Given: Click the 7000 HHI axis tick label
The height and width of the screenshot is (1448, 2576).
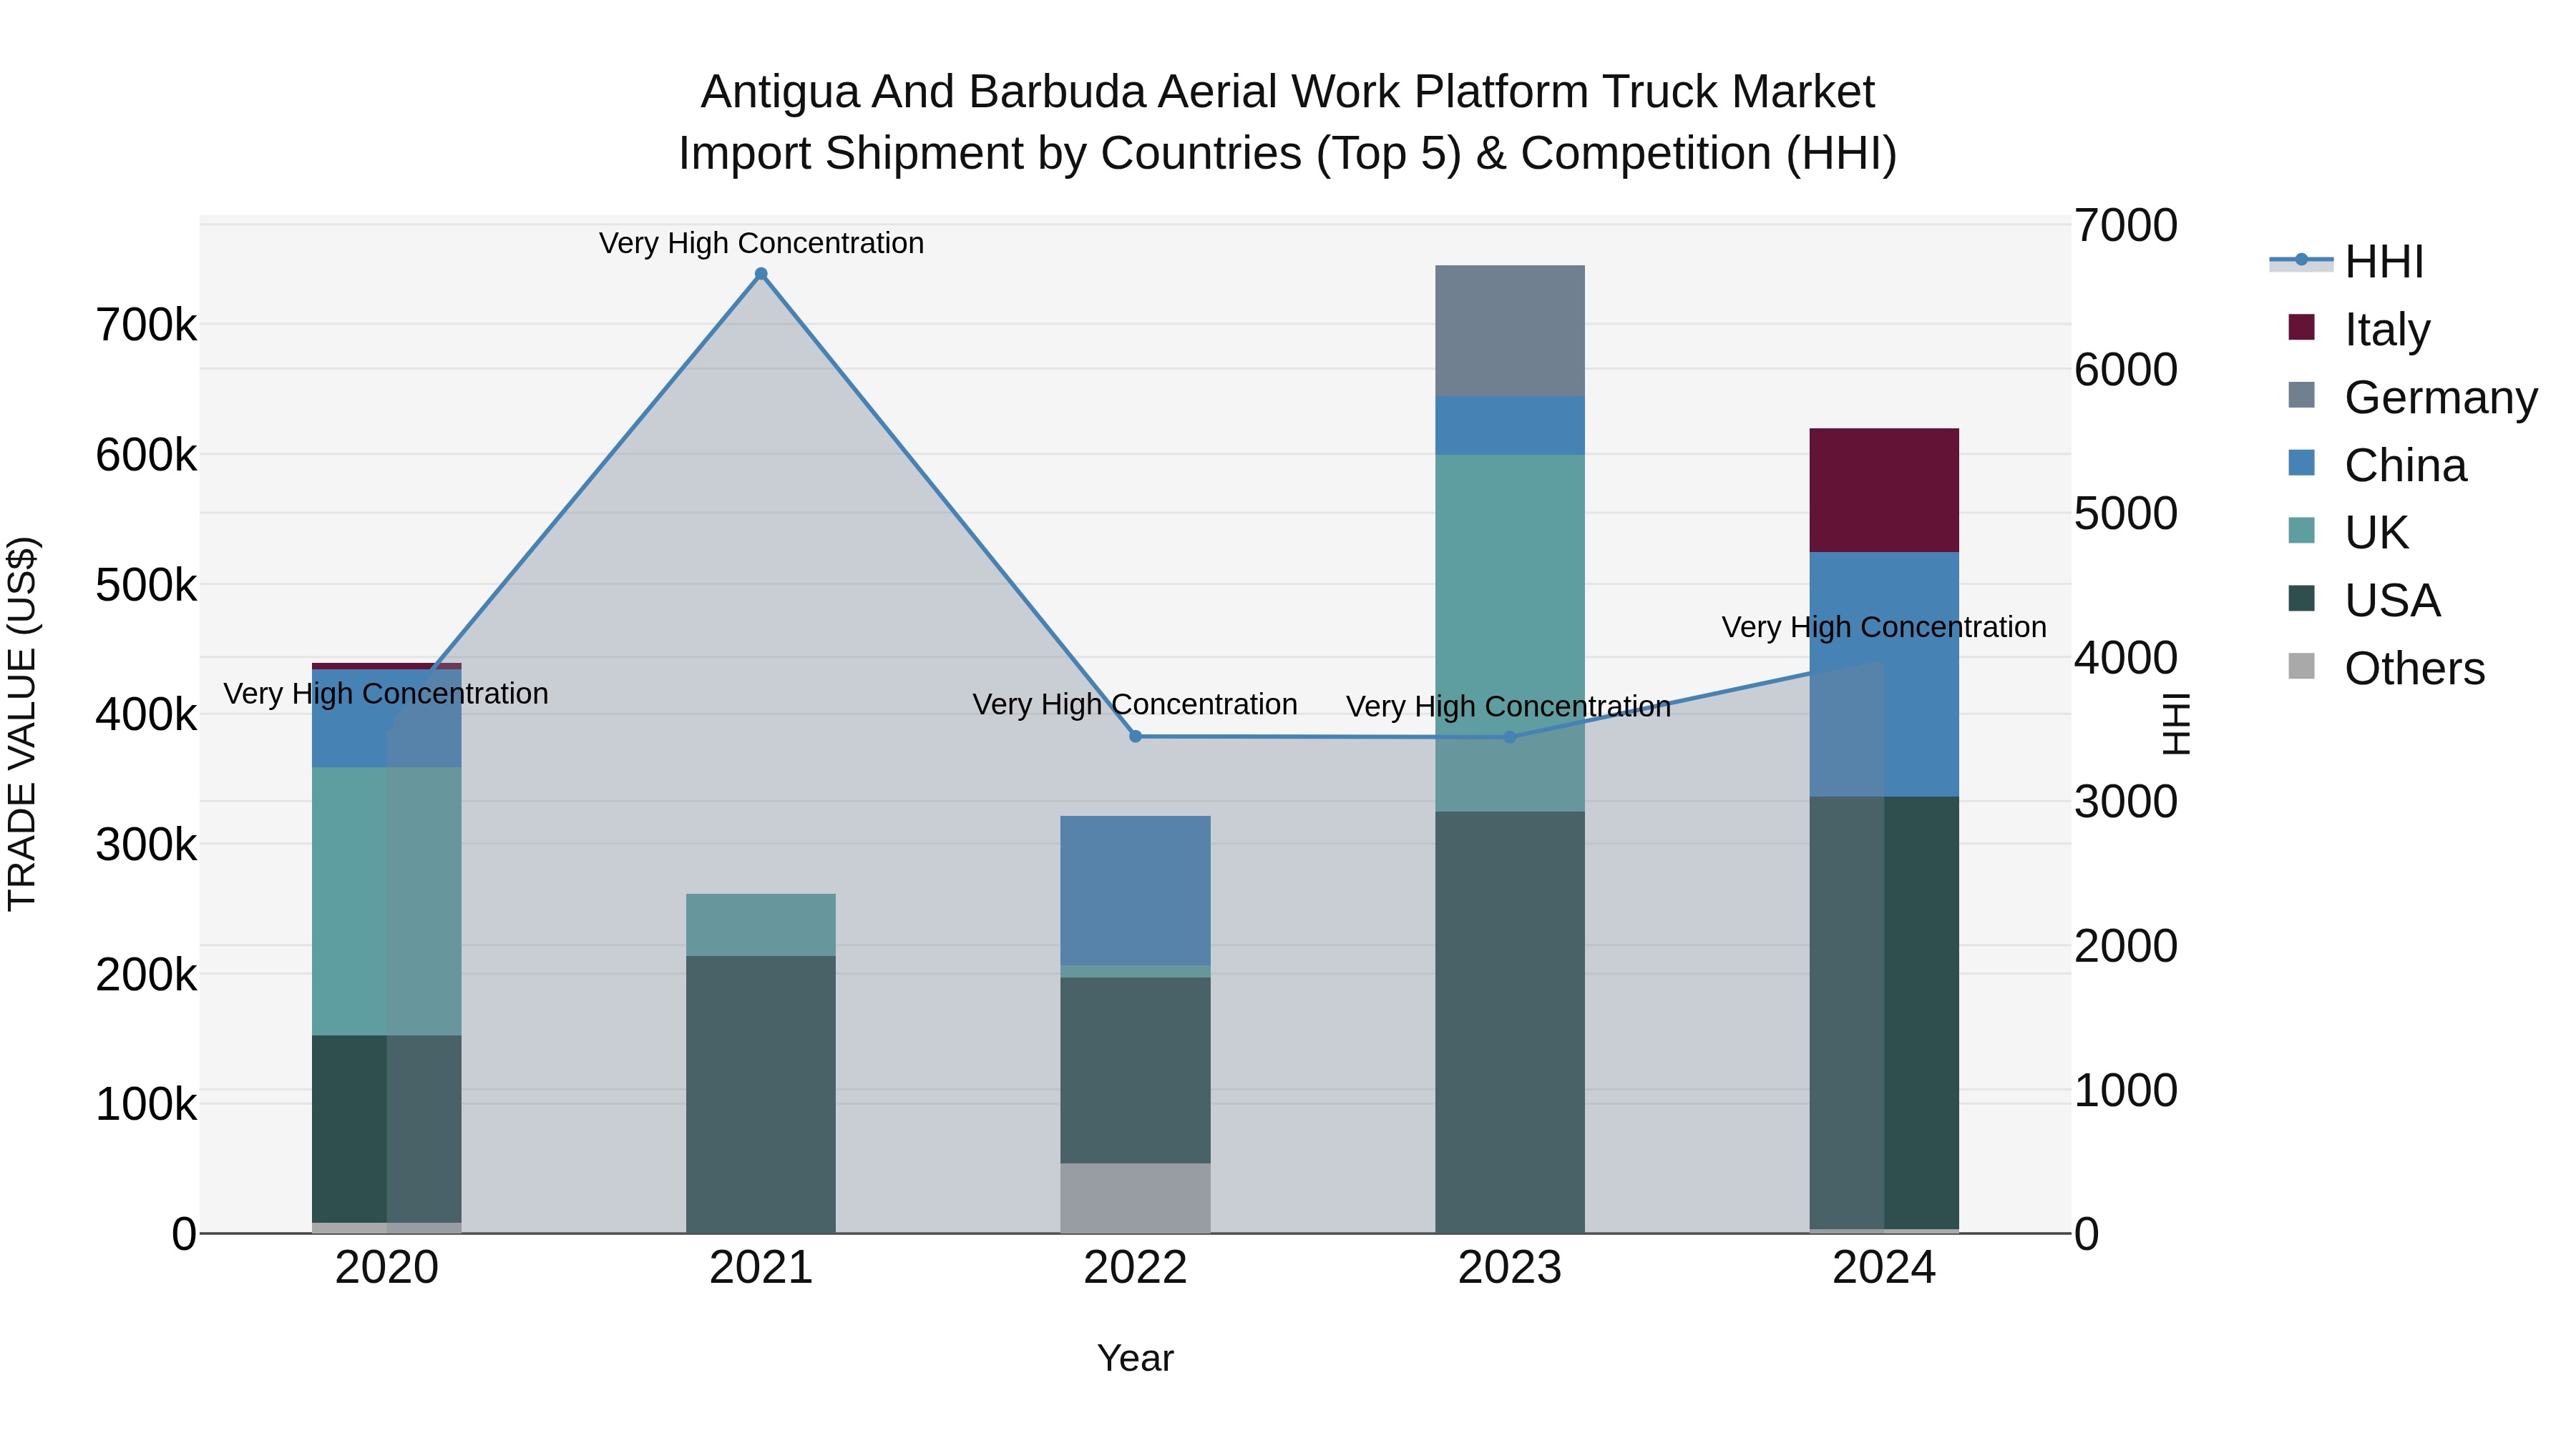Looking at the screenshot, I should point(2126,225).
